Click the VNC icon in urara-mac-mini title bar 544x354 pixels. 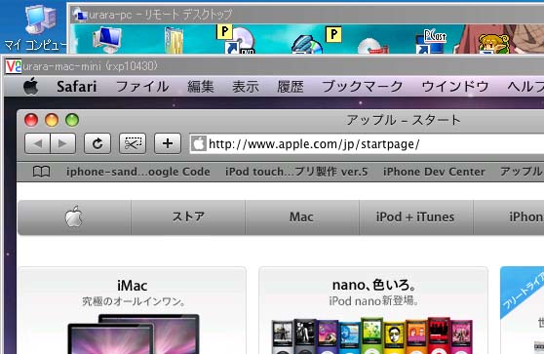tap(14, 66)
